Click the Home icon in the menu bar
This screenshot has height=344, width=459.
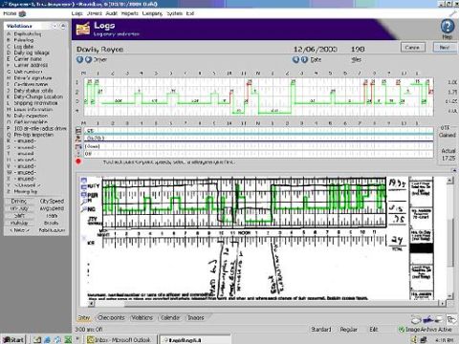pos(22,13)
